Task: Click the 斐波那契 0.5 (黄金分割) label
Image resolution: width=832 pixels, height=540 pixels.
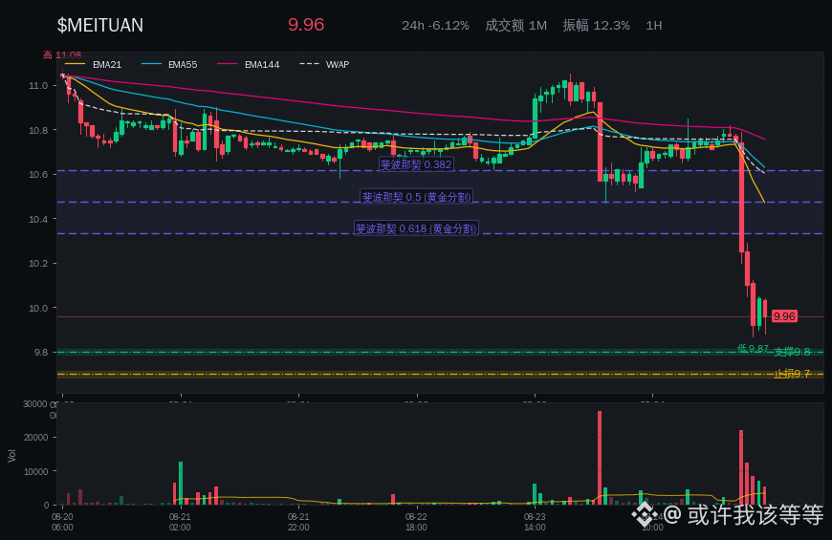Action: [417, 197]
